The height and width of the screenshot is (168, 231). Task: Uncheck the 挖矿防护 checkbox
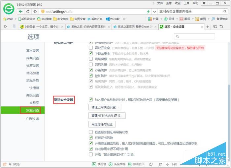tap(91, 76)
